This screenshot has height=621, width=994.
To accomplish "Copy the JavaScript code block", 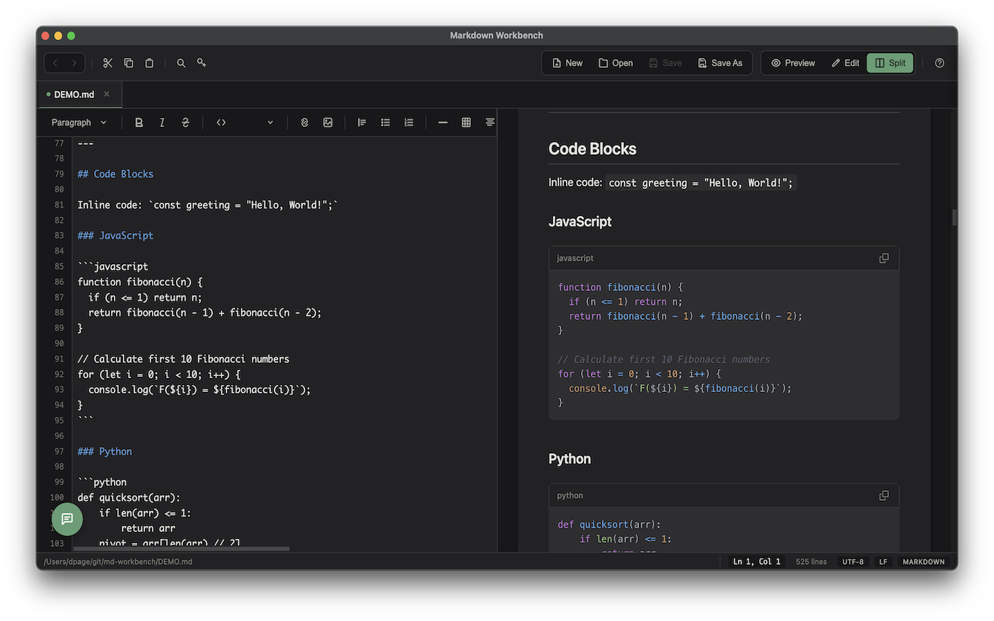I will coord(884,258).
